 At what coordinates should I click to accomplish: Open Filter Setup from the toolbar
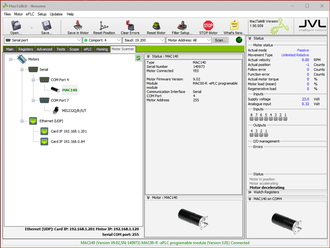182,25
